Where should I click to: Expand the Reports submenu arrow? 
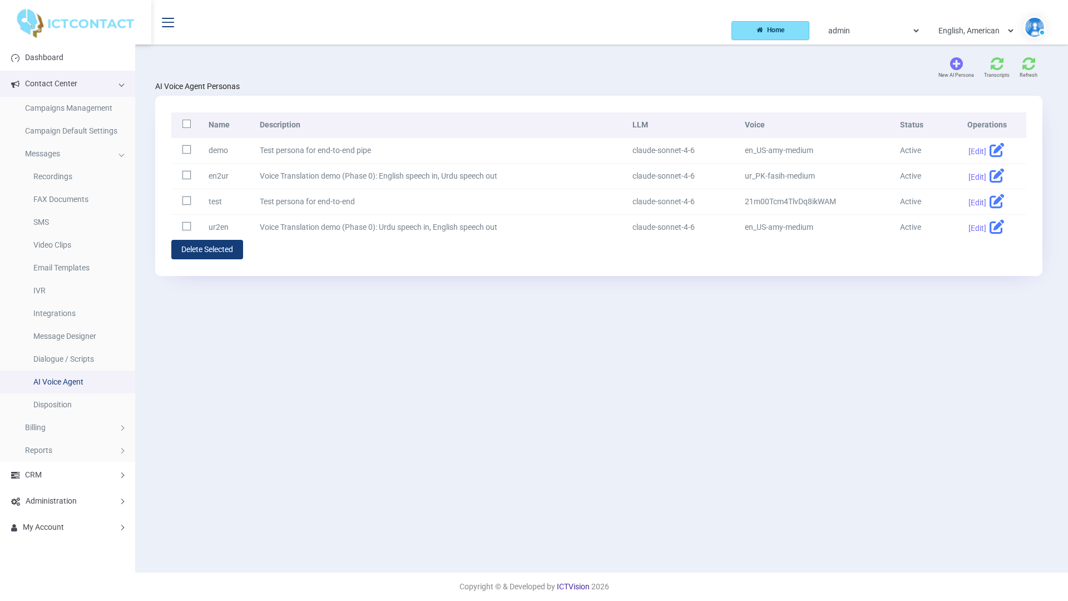[x=122, y=451]
